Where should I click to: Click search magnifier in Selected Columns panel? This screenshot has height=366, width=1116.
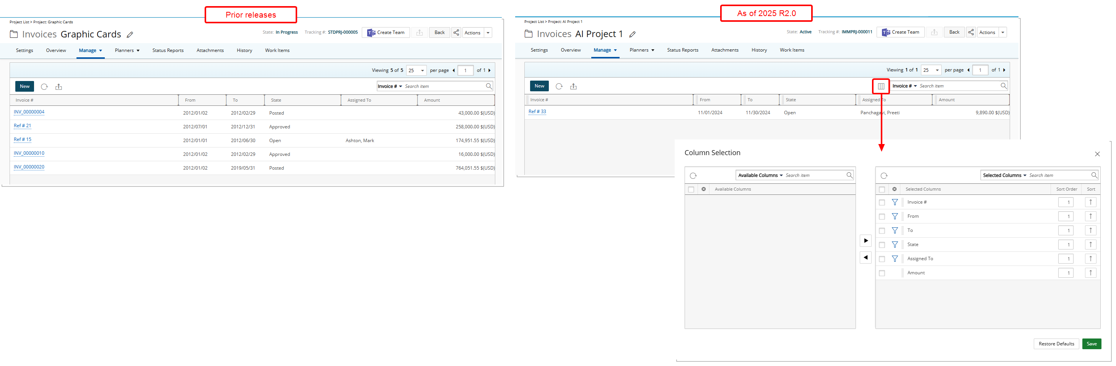[1094, 175]
